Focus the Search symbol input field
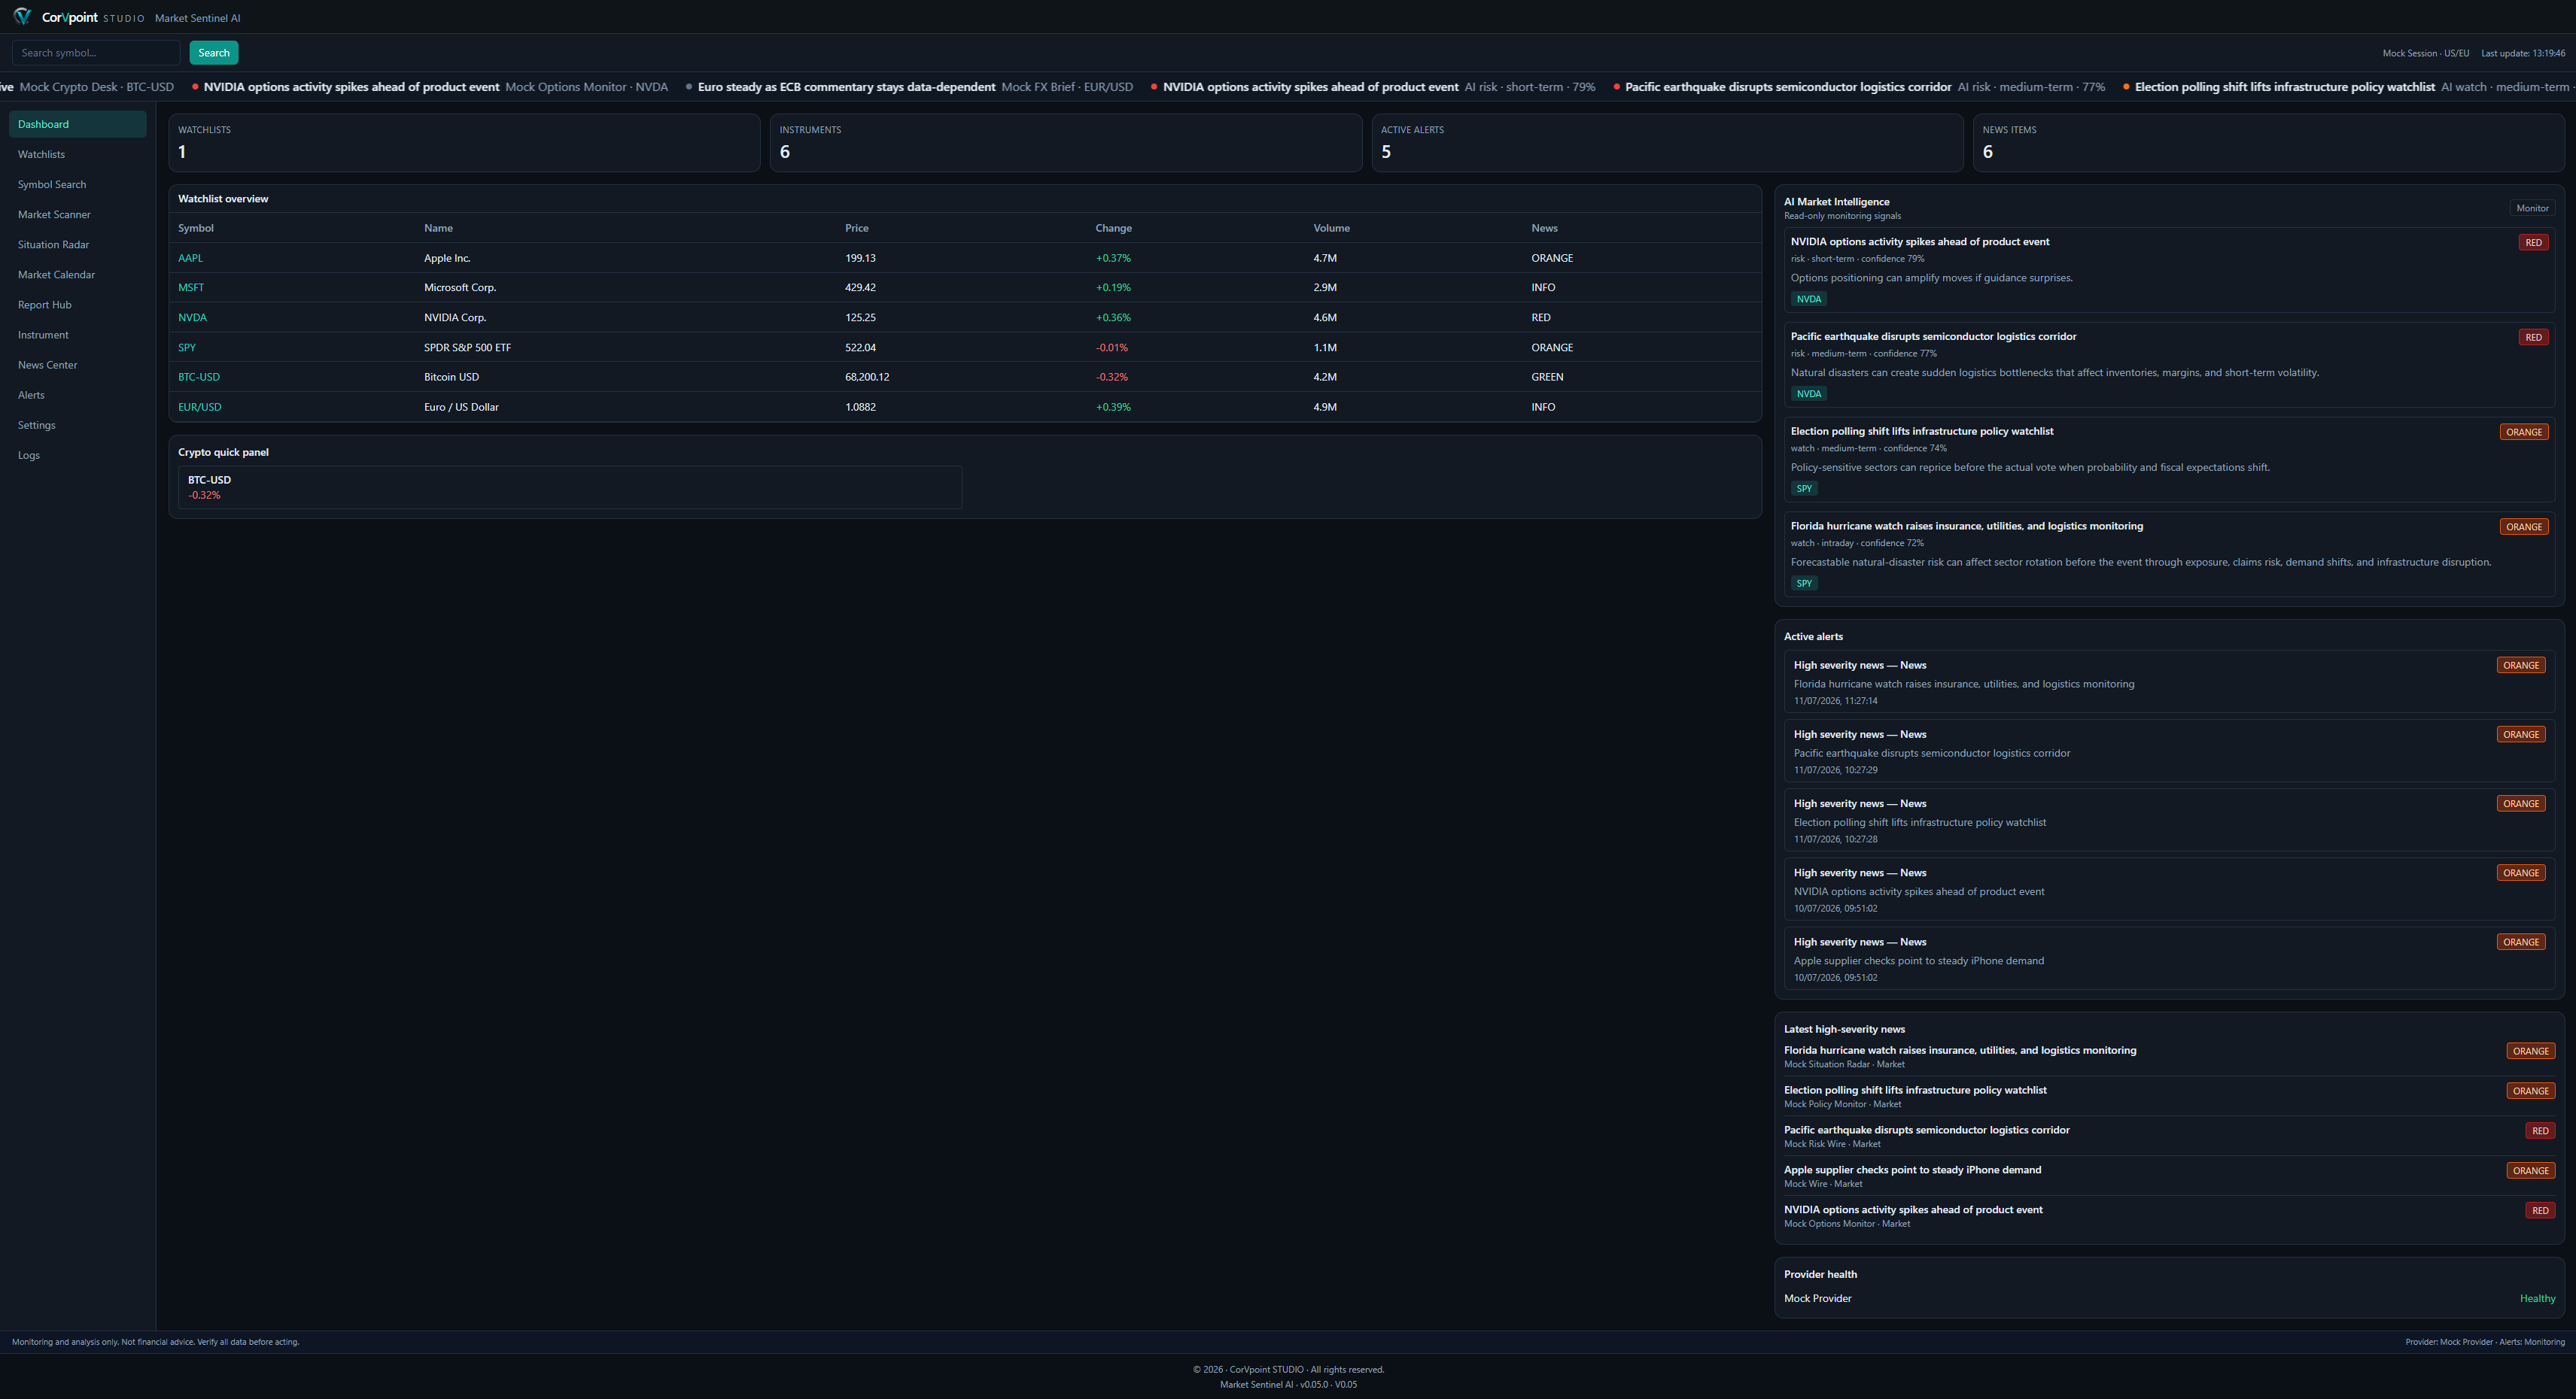 96,53
